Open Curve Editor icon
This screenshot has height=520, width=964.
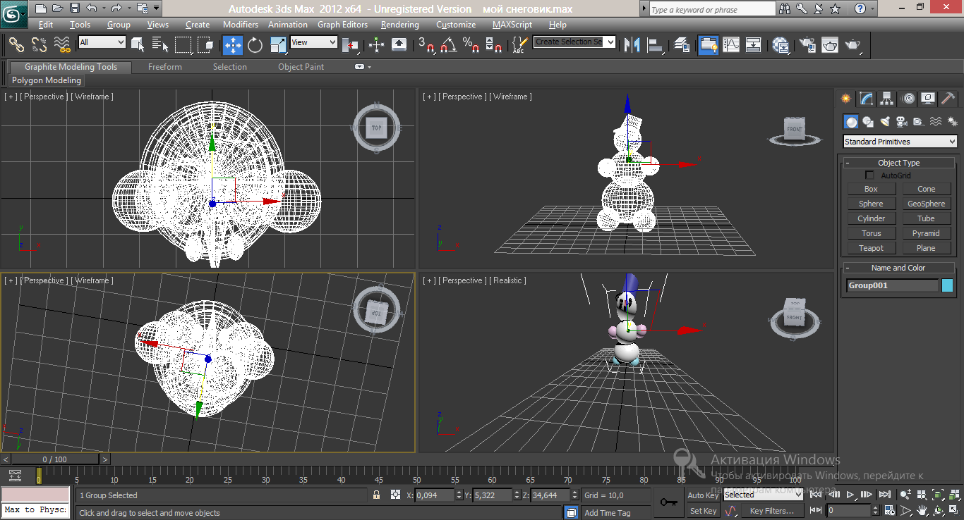731,45
